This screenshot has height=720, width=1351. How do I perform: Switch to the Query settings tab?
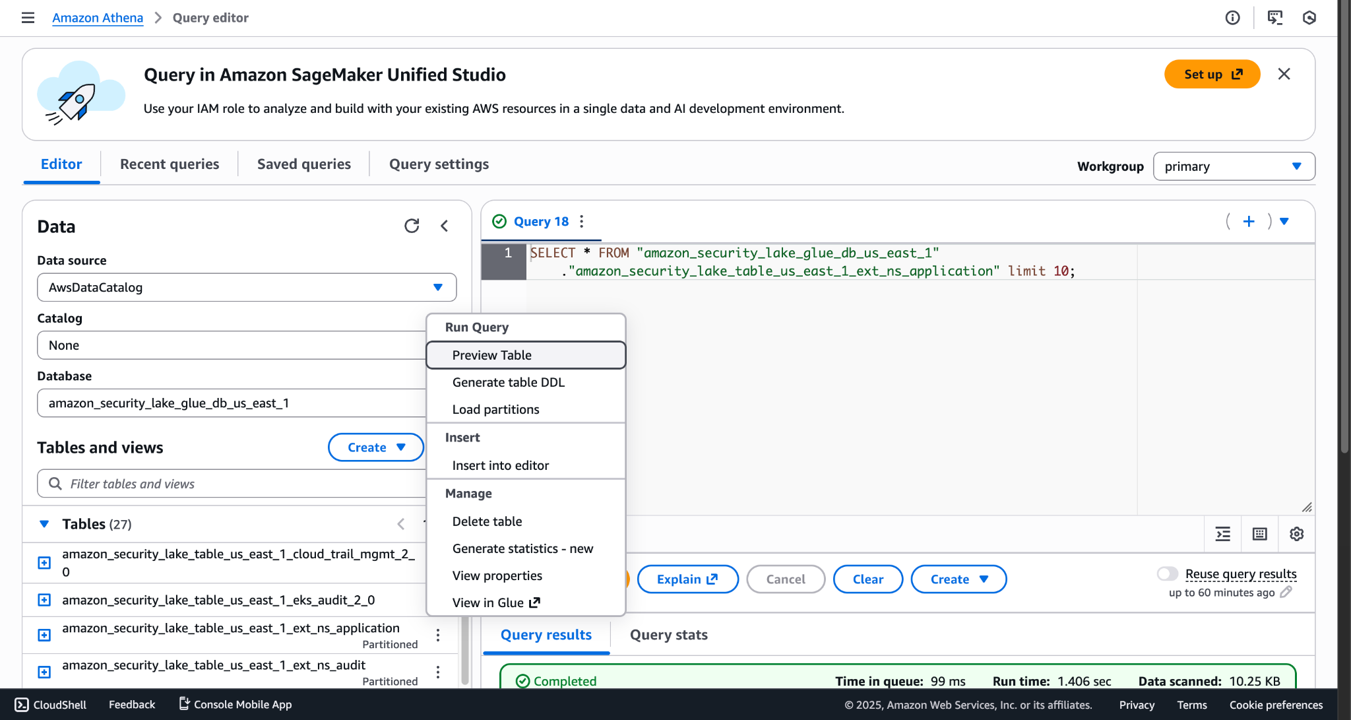[x=439, y=164]
